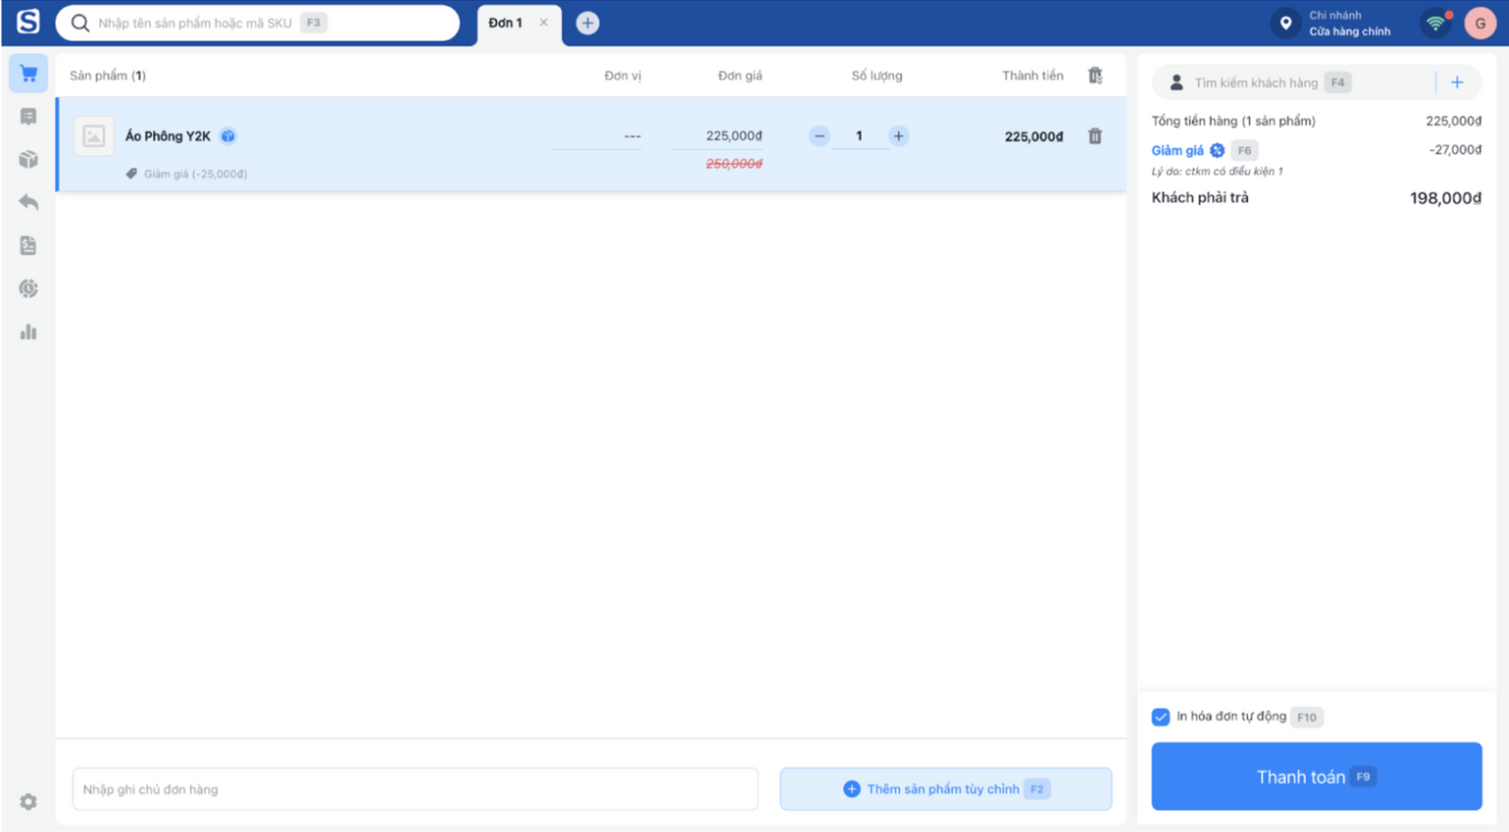Click the customer person icon
This screenshot has width=1509, height=832.
[x=1176, y=83]
